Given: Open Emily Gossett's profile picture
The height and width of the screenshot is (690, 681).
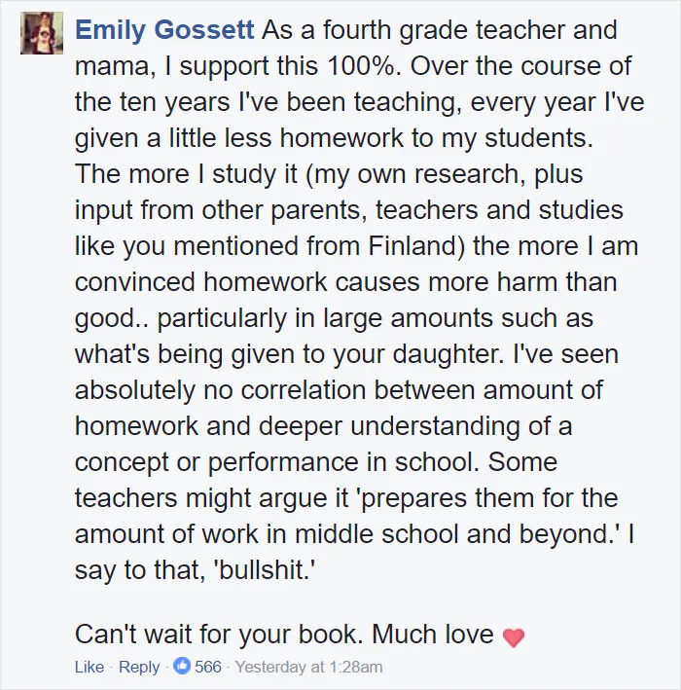Looking at the screenshot, I should 42,33.
